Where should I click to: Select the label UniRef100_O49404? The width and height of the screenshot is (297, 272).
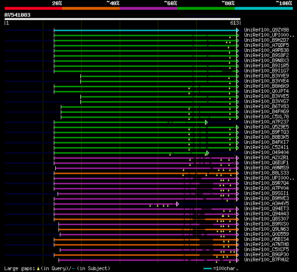click(266, 153)
